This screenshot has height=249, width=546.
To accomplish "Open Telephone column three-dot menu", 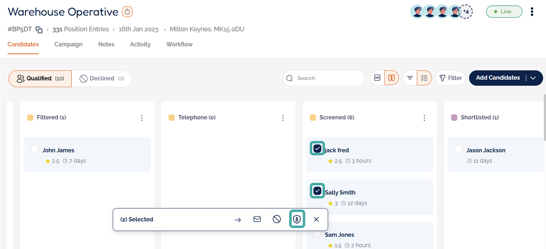I will pyautogui.click(x=283, y=118).
